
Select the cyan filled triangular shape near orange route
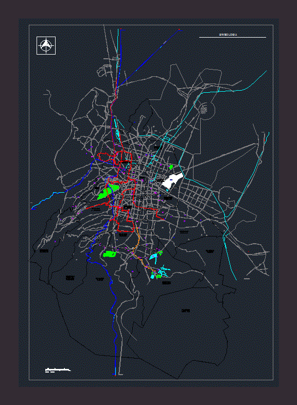(153, 257)
